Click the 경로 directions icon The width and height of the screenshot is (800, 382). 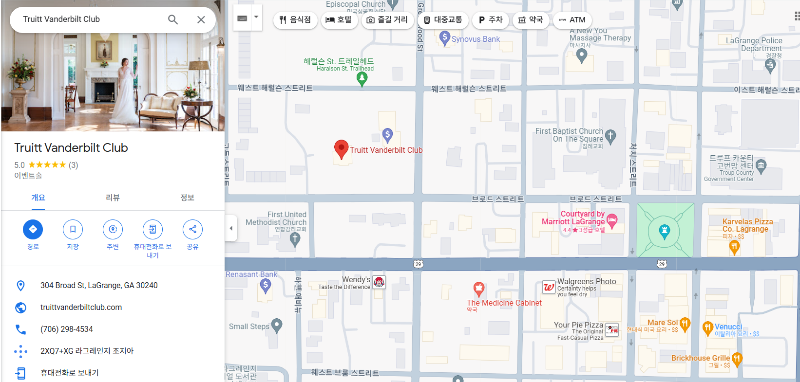coord(33,229)
